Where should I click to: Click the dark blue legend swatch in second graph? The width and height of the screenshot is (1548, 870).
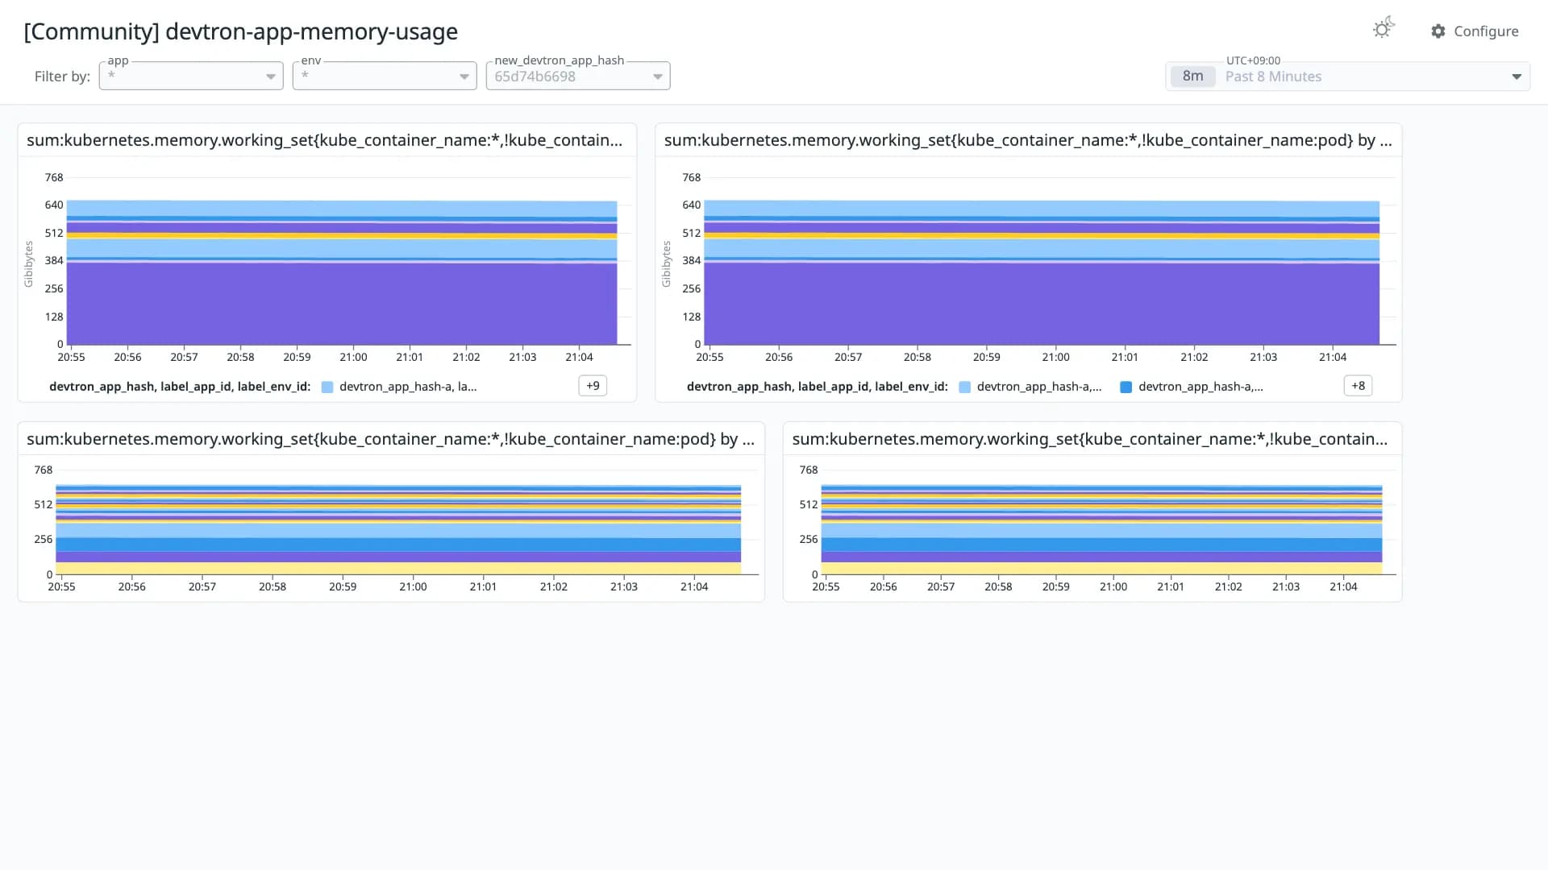tap(1126, 387)
